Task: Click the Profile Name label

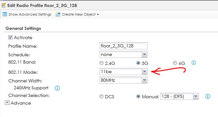Action: pyautogui.click(x=23, y=46)
